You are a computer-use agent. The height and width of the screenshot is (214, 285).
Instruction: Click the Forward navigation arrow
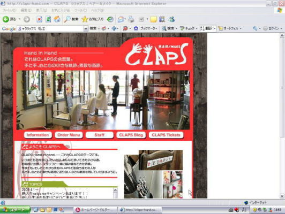(27, 19)
